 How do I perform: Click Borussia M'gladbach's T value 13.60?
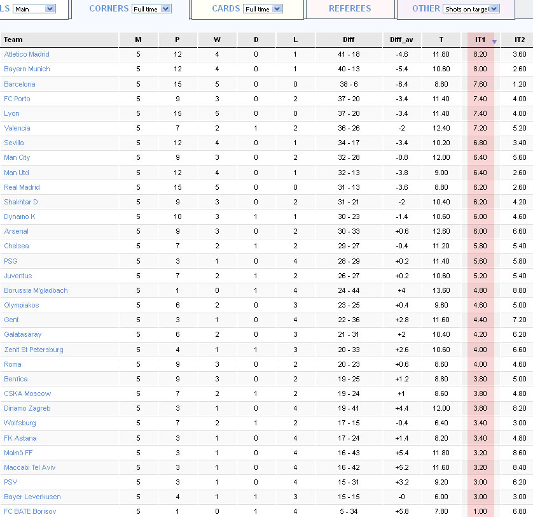pos(441,290)
